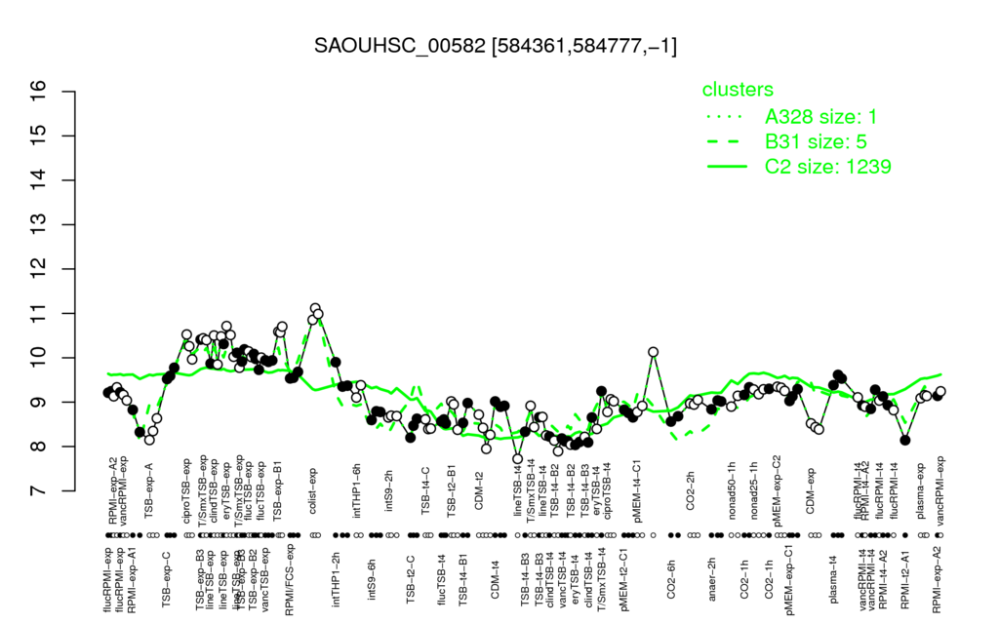999x624 pixels.
Task: Click legend entry 'C2 size: 1239'
Action: 827,166
